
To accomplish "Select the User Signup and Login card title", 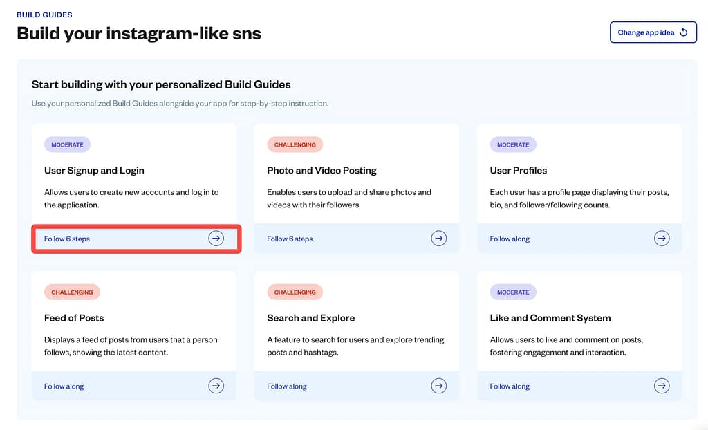I will click(x=94, y=170).
